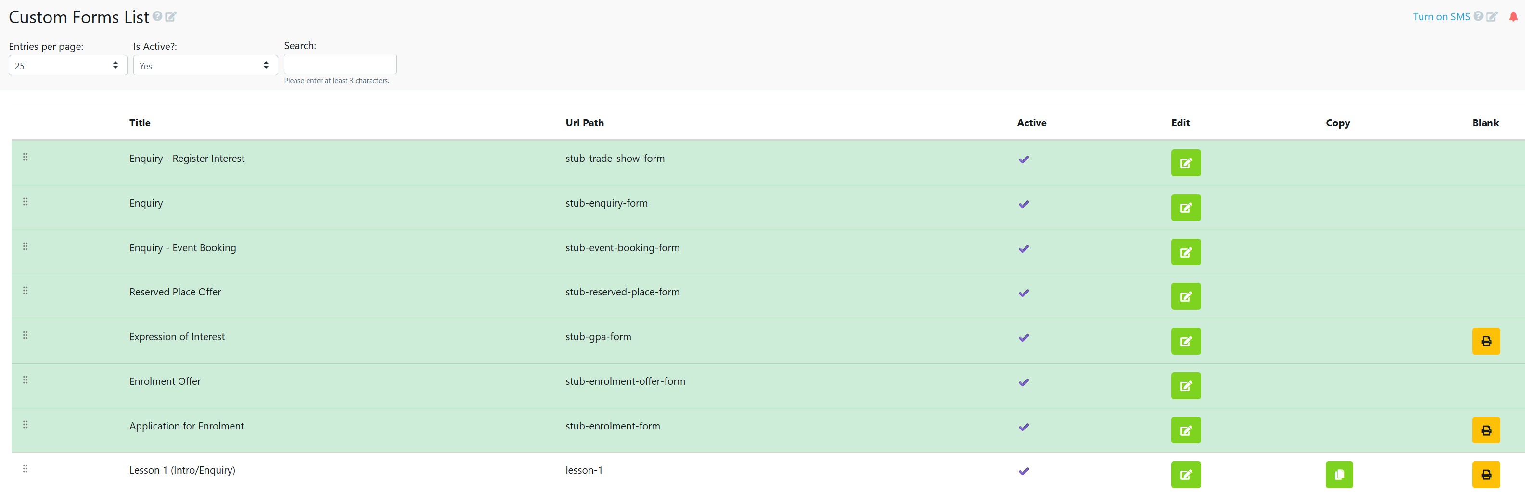
Task: Toggle active status for the Enquiry form
Action: (x=1024, y=204)
